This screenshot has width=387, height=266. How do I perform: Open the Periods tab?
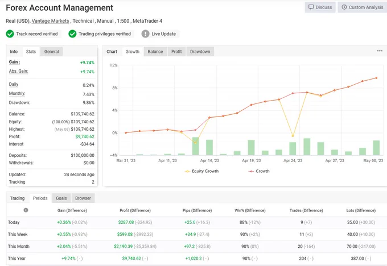click(40, 198)
